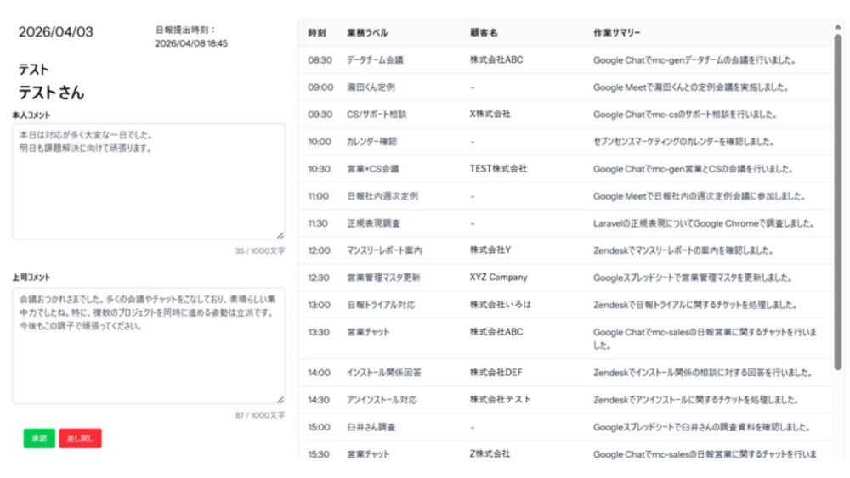Click the scrollbar up arrow
This screenshot has width=850, height=478.
click(x=838, y=26)
